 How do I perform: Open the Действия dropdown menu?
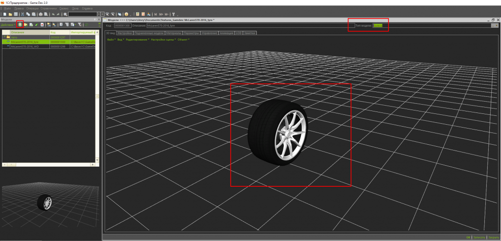click(x=8, y=24)
